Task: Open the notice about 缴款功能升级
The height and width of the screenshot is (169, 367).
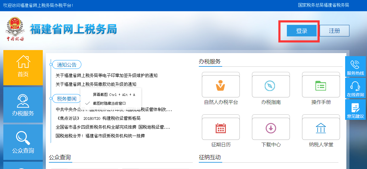Action: coord(96,84)
